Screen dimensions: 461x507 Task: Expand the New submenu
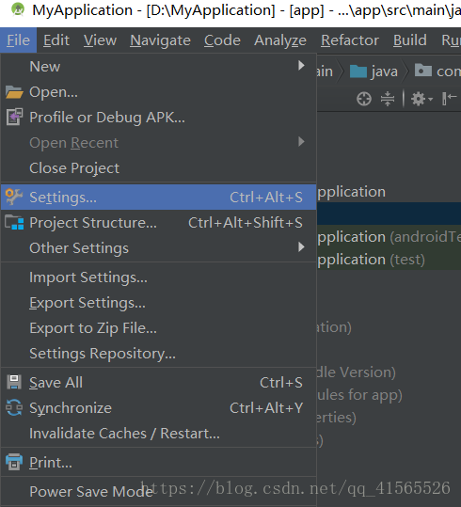click(158, 66)
